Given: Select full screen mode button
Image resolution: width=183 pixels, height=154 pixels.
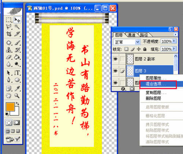Looking at the screenshot, I should pos(18,131).
